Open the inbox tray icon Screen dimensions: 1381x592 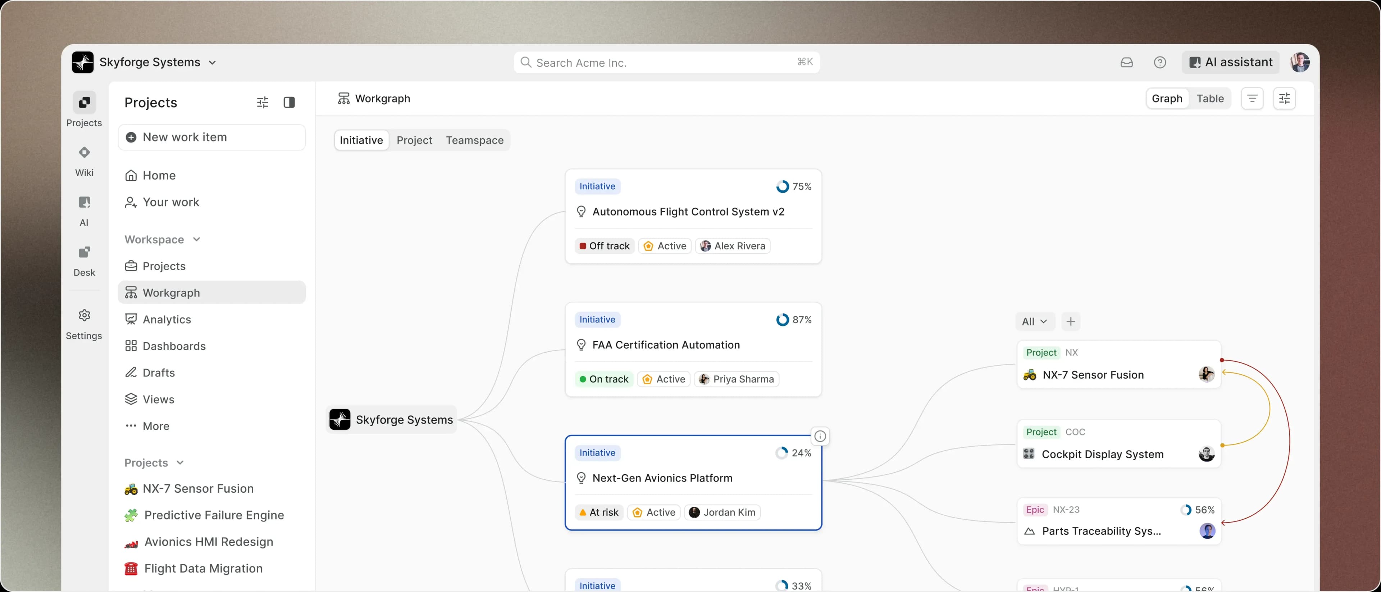(1126, 63)
